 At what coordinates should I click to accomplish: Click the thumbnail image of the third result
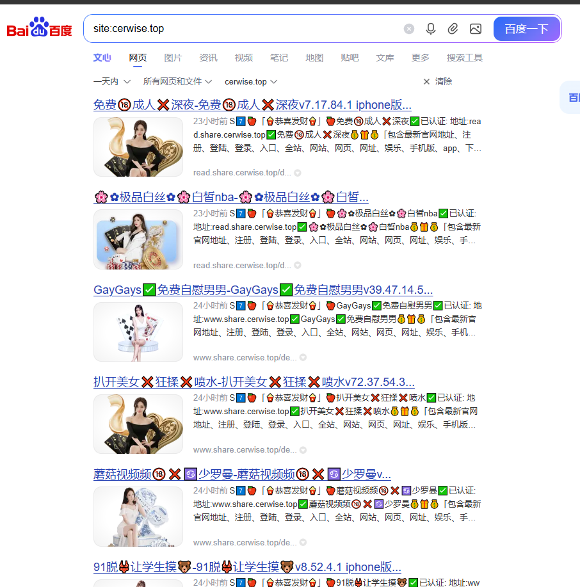click(x=138, y=332)
